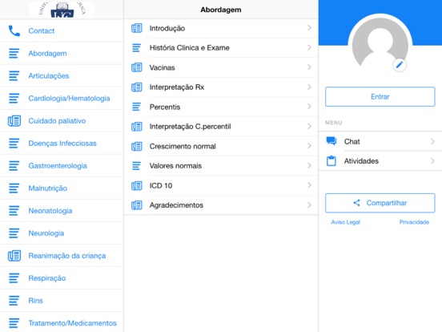Click the Malnutrição sidebar label
The width and height of the screenshot is (442, 332).
47,188
